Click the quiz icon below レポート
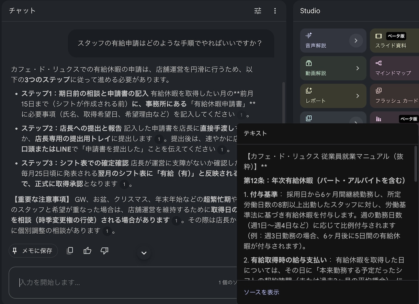Screen dimensions: 419x304 coord(308,118)
